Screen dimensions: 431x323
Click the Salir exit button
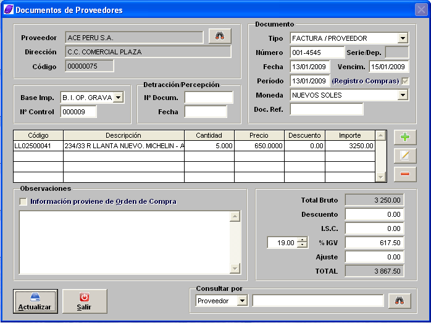click(x=85, y=301)
